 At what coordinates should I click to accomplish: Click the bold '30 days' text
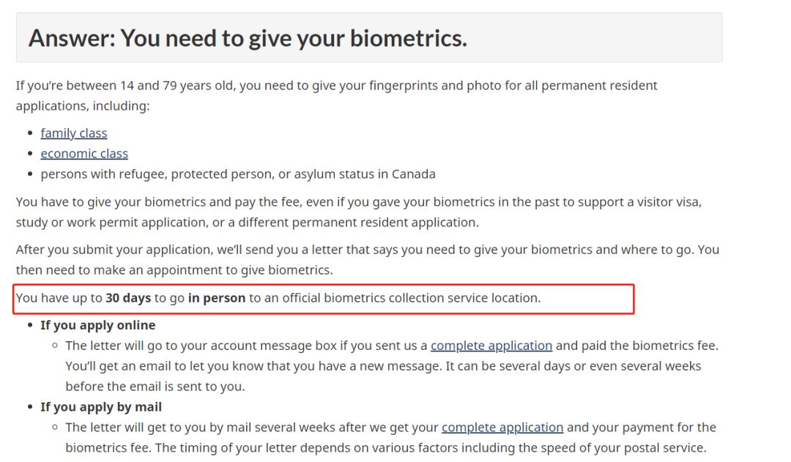click(128, 298)
